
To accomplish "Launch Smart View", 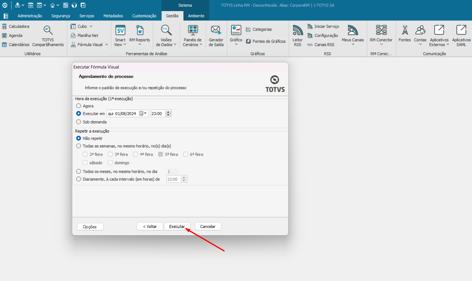I will tap(120, 36).
